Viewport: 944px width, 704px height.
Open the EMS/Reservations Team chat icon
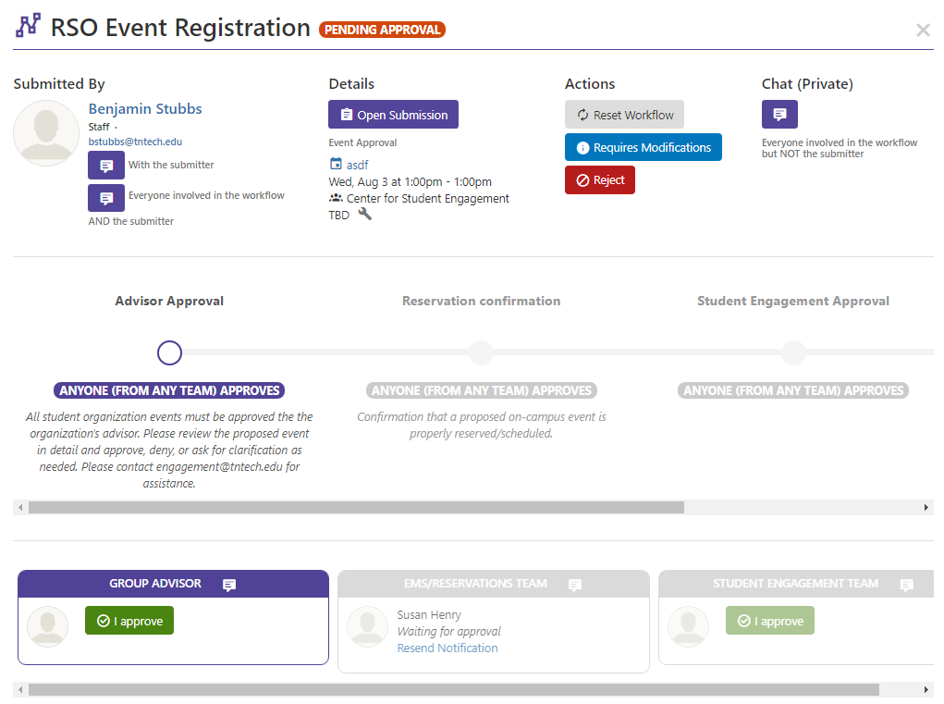575,585
